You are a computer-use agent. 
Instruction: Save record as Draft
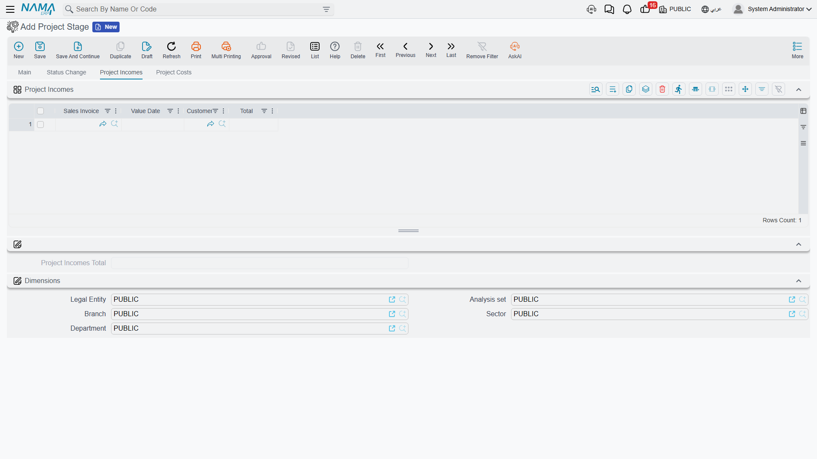click(x=147, y=50)
